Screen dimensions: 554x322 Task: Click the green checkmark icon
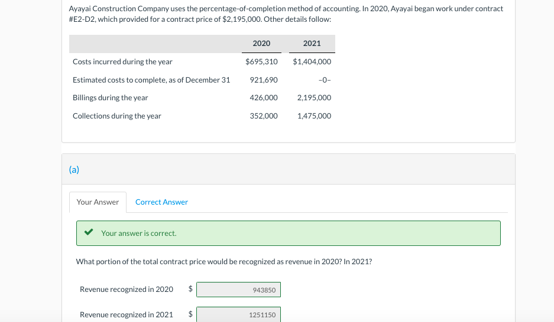88,233
